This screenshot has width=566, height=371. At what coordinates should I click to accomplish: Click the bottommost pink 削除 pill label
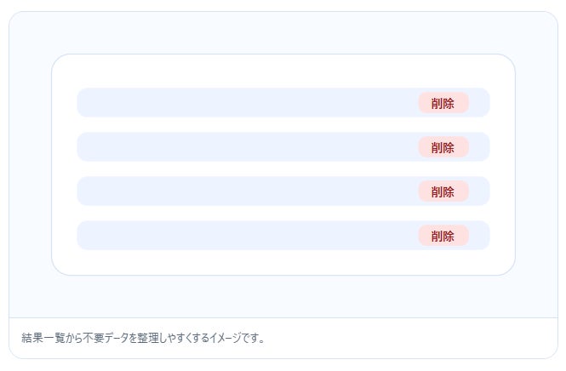[443, 236]
